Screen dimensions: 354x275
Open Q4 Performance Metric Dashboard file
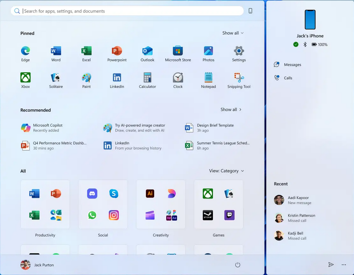(54, 146)
